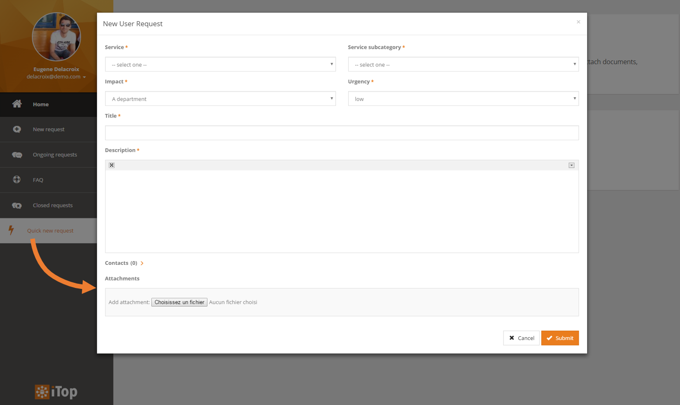The width and height of the screenshot is (680, 405).
Task: Click the Closed requests icon
Action: [x=17, y=205]
